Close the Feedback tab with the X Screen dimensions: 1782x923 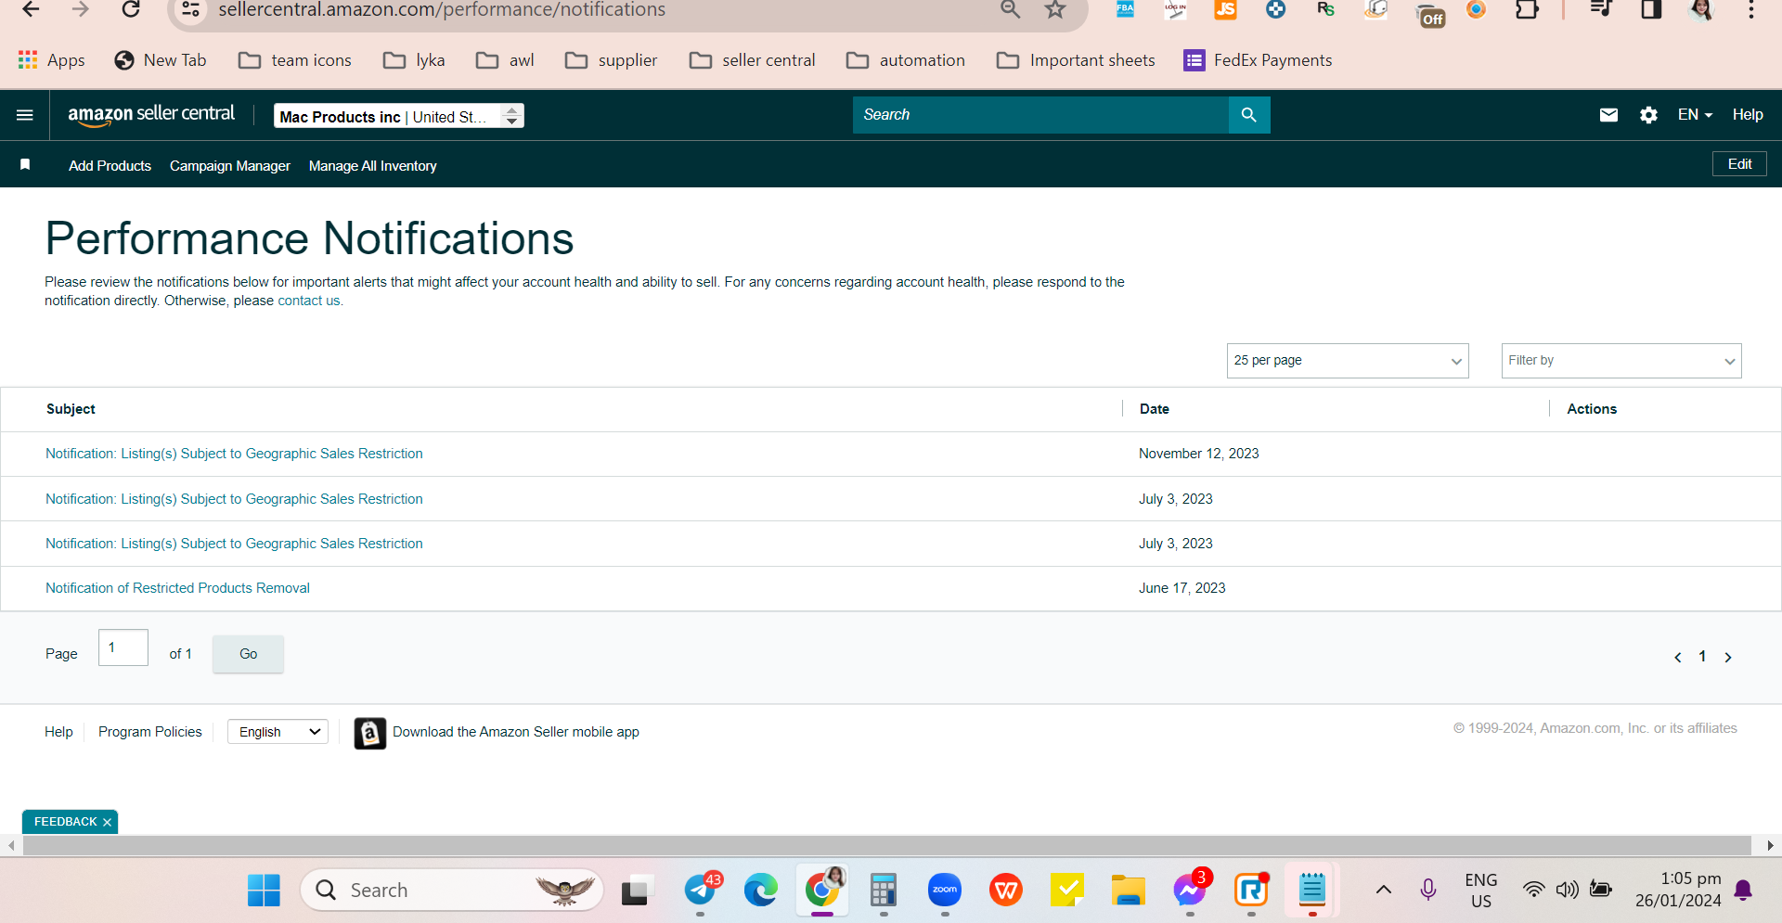coord(107,823)
